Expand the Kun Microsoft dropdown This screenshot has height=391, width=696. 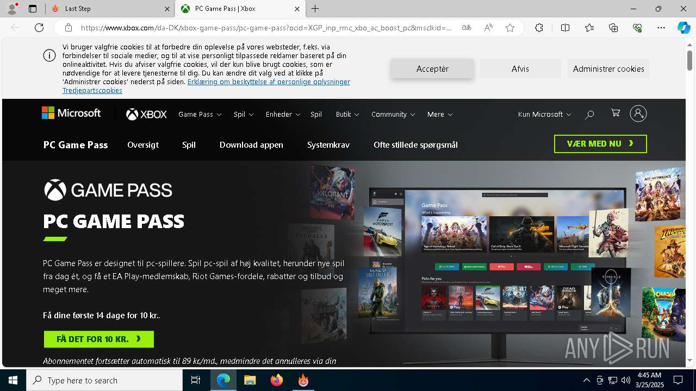(544, 115)
